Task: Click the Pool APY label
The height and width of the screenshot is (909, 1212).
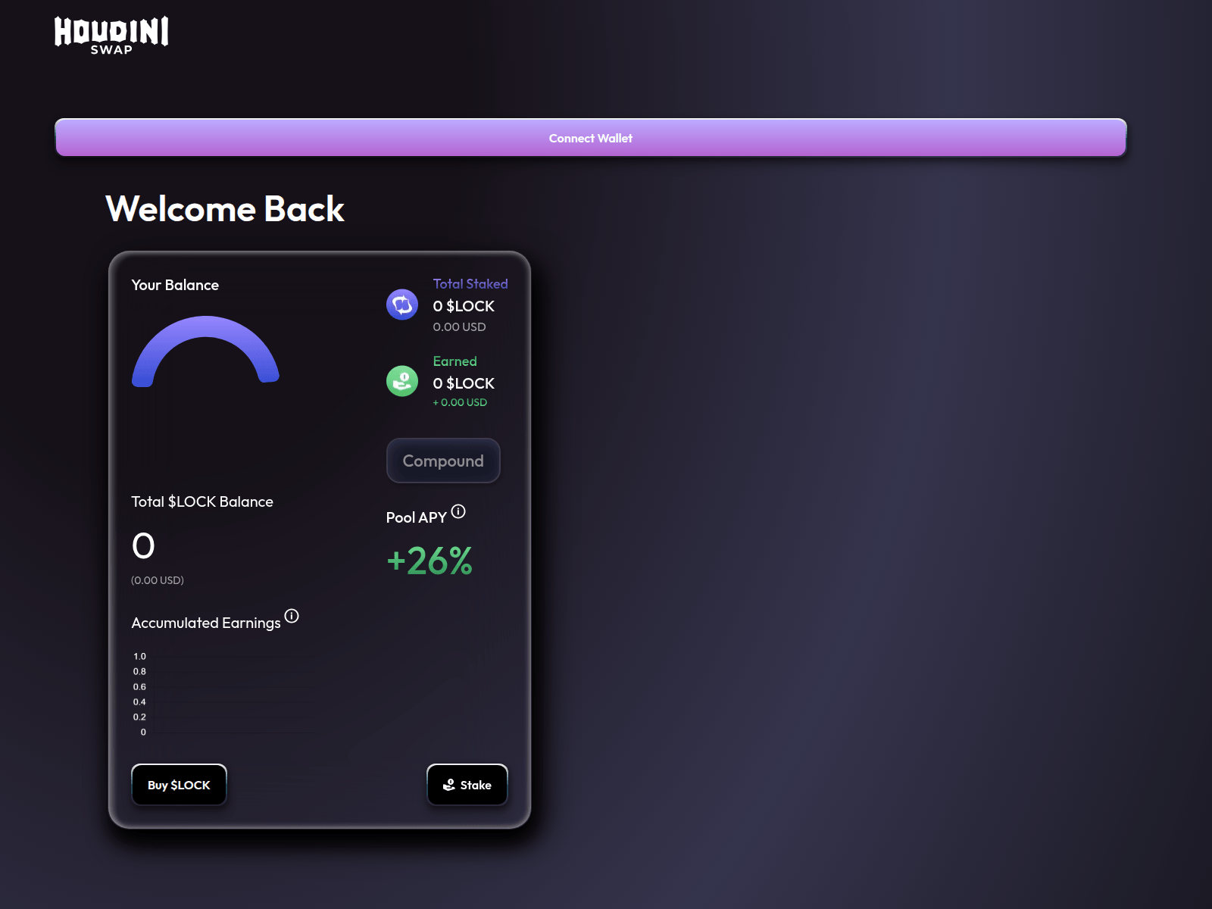Action: (x=416, y=517)
